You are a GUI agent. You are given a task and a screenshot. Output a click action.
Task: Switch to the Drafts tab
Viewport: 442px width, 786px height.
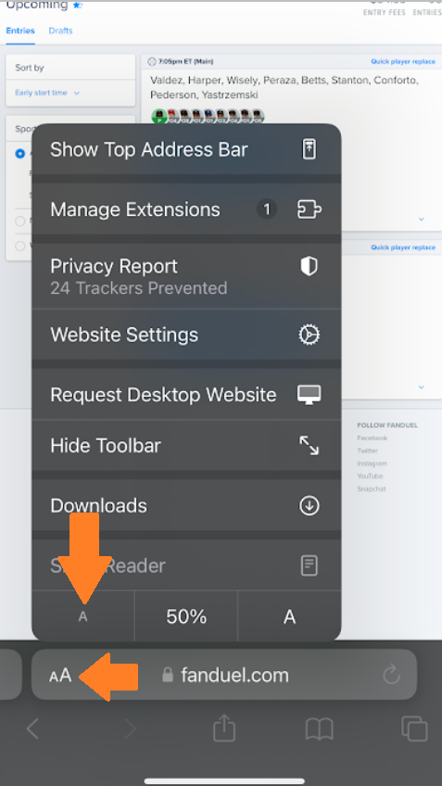pyautogui.click(x=60, y=31)
